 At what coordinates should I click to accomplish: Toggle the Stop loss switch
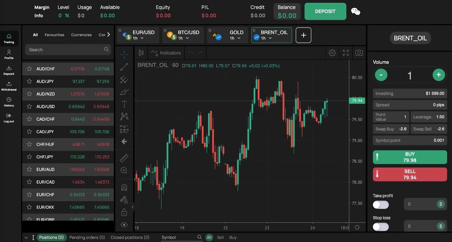pyautogui.click(x=381, y=227)
